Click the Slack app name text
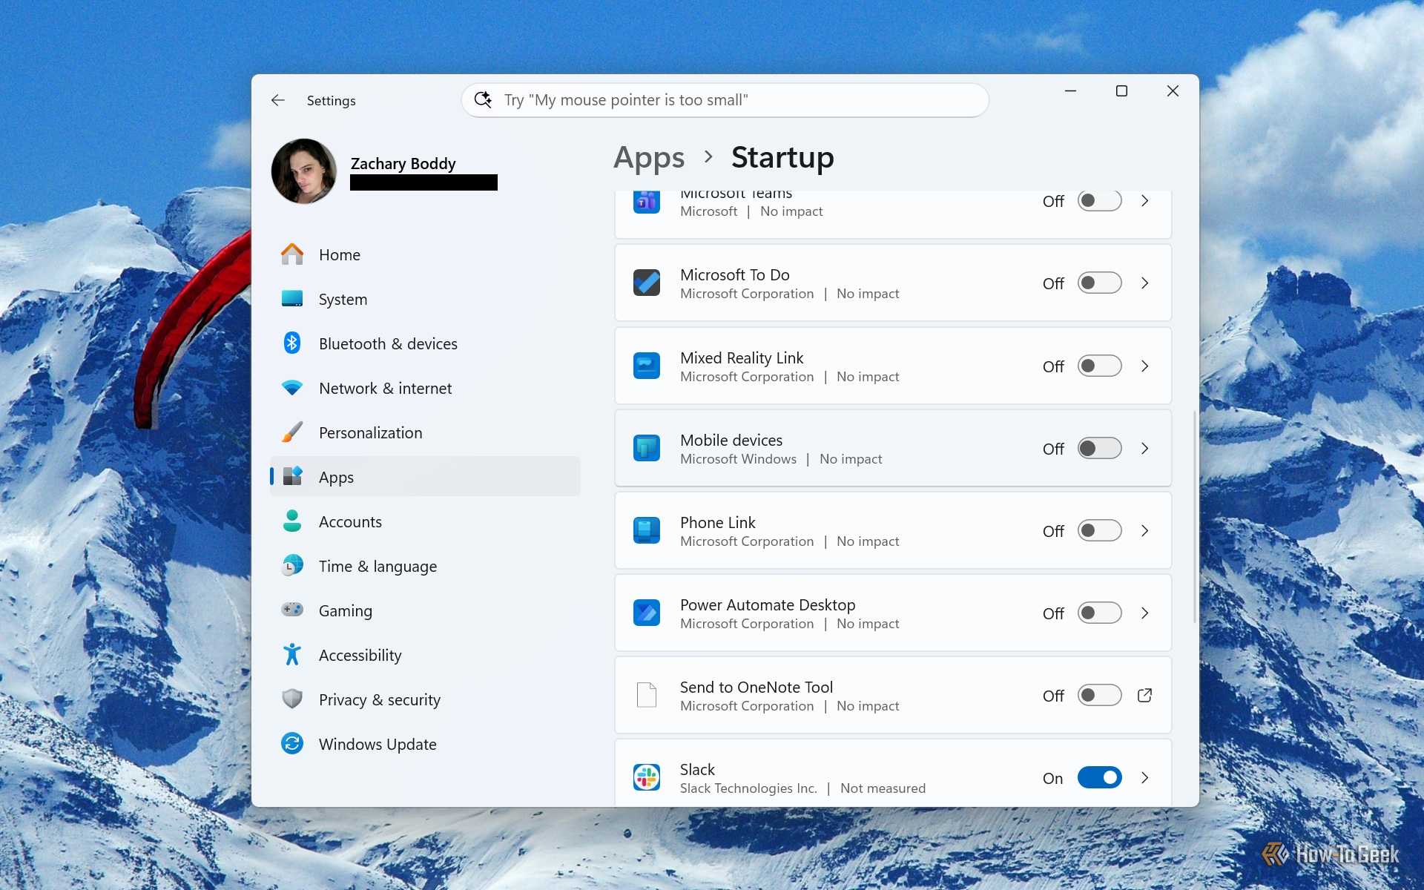This screenshot has width=1424, height=890. [697, 769]
